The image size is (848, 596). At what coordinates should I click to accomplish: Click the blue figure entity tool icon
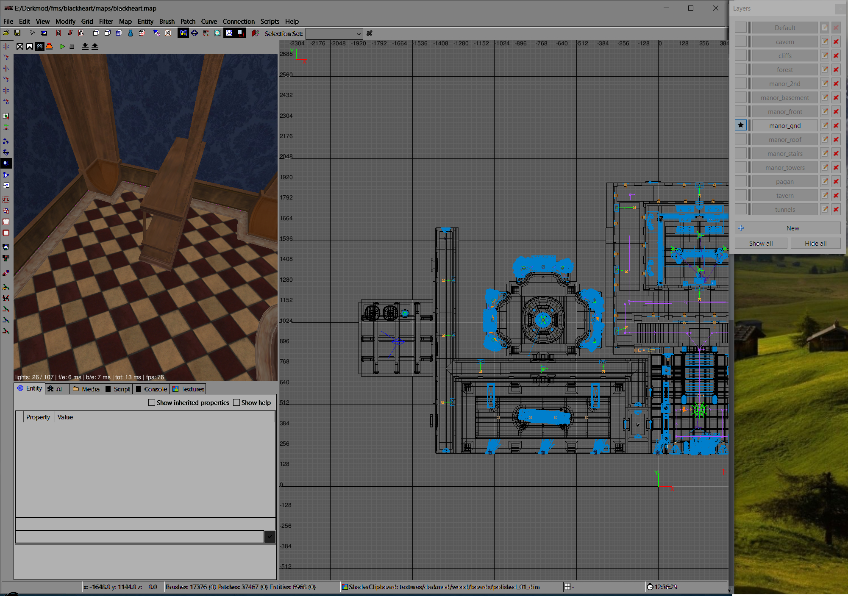pos(131,33)
